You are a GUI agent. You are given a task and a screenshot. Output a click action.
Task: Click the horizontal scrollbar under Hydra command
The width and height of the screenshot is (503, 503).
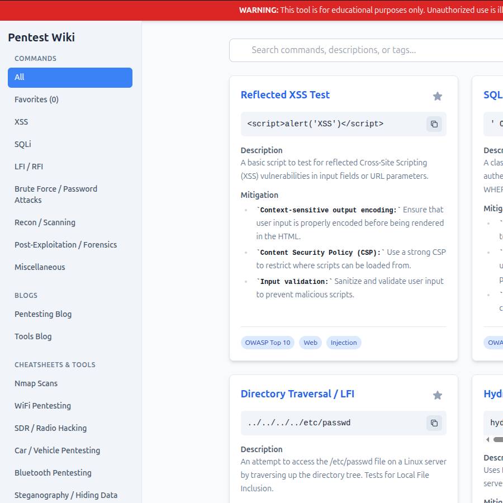[x=498, y=439]
